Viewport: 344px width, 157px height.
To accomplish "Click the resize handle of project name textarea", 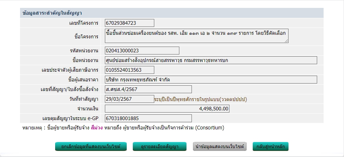I will tap(286, 41).
